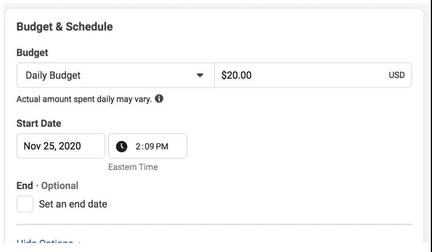The image size is (432, 252).
Task: Click the info icon beside daily spend note
Action: coord(159,98)
